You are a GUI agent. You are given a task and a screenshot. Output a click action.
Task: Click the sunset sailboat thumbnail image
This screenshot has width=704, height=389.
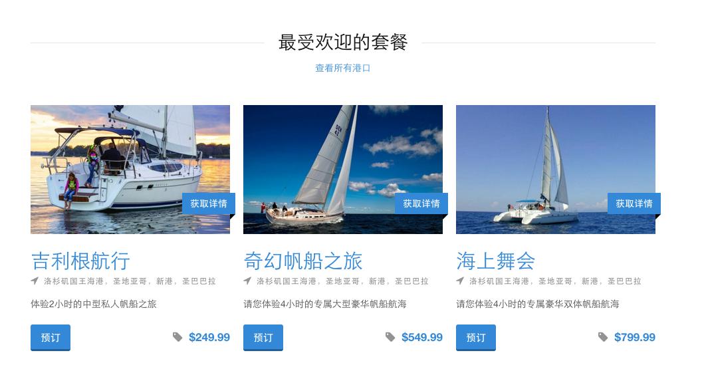click(130, 170)
